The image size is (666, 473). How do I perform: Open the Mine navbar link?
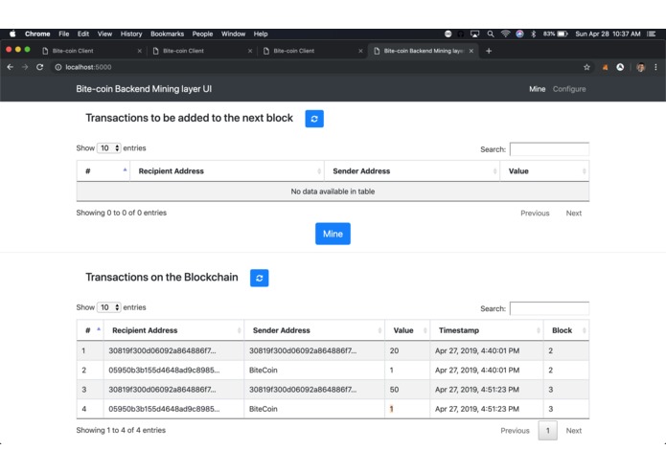point(538,89)
